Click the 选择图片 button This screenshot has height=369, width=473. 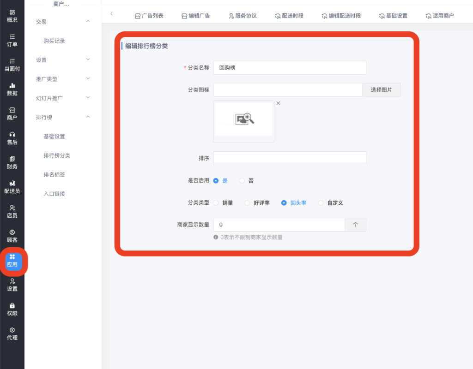381,90
